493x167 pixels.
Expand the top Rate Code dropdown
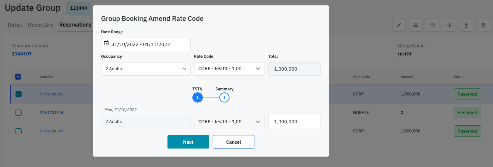229,69
